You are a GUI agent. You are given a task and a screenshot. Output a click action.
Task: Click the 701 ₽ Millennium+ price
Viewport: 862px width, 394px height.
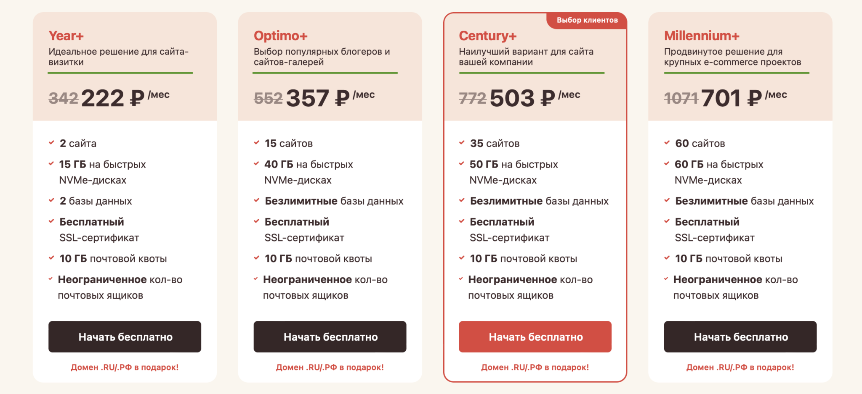(732, 98)
